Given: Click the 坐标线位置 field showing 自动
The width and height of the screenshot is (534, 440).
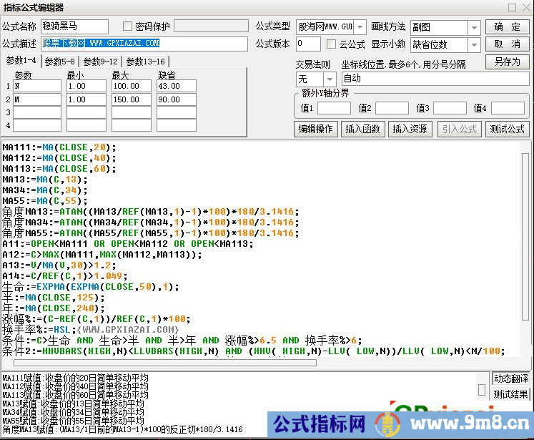Looking at the screenshot, I should click(x=435, y=79).
